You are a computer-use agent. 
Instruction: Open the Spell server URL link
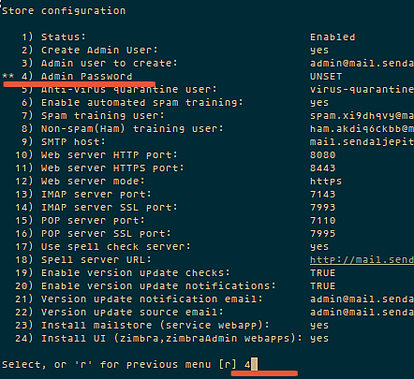coord(362,260)
